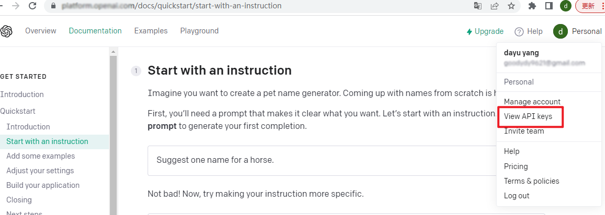Select View API keys menu entry
This screenshot has width=605, height=215.
pyautogui.click(x=528, y=116)
